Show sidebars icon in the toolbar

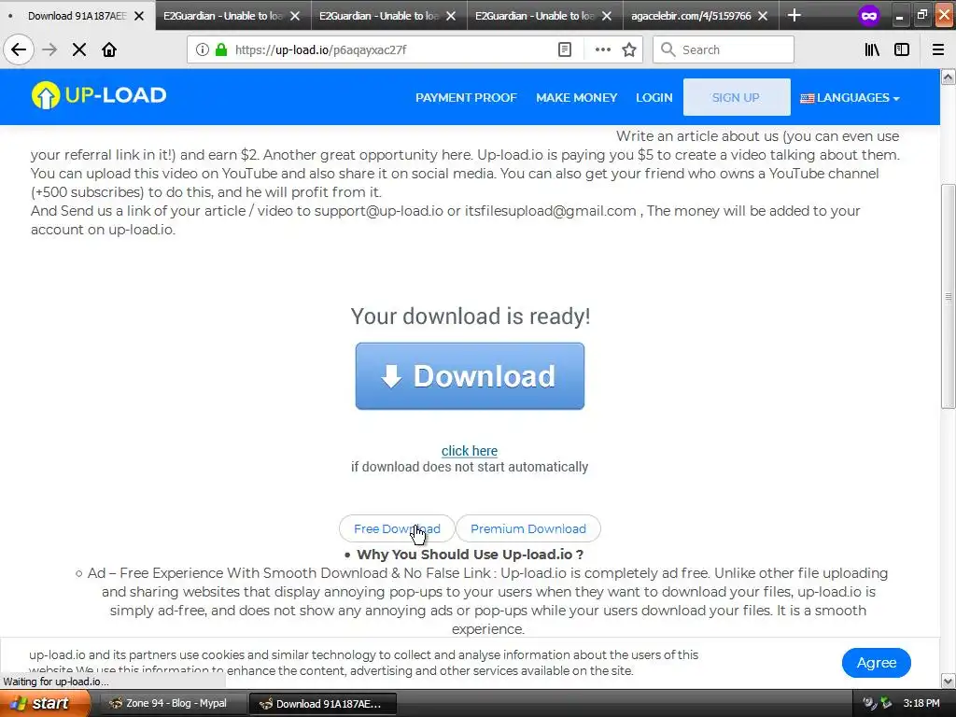pyautogui.click(x=902, y=49)
